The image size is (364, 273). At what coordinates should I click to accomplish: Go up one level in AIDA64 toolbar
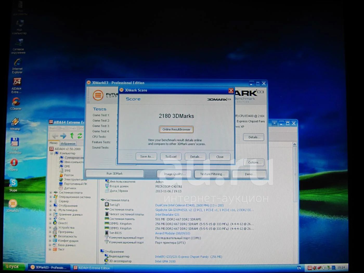pyautogui.click(x=72, y=135)
